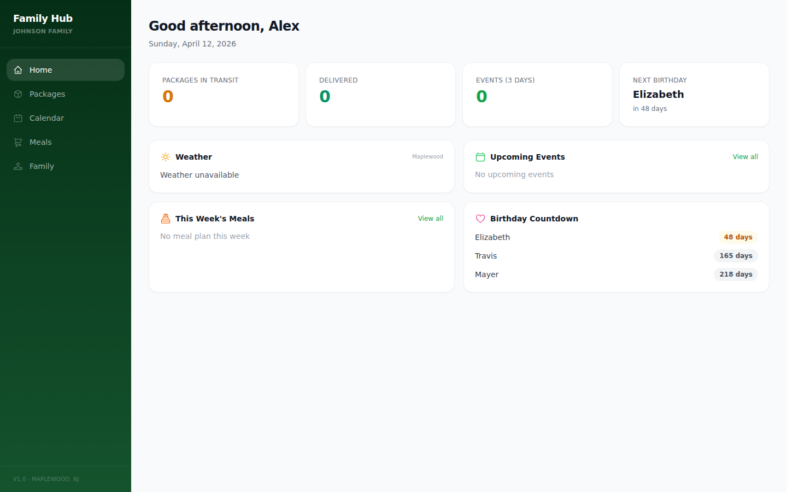This screenshot has width=787, height=492.
Task: Select the Delivered stat card
Action: [x=380, y=95]
